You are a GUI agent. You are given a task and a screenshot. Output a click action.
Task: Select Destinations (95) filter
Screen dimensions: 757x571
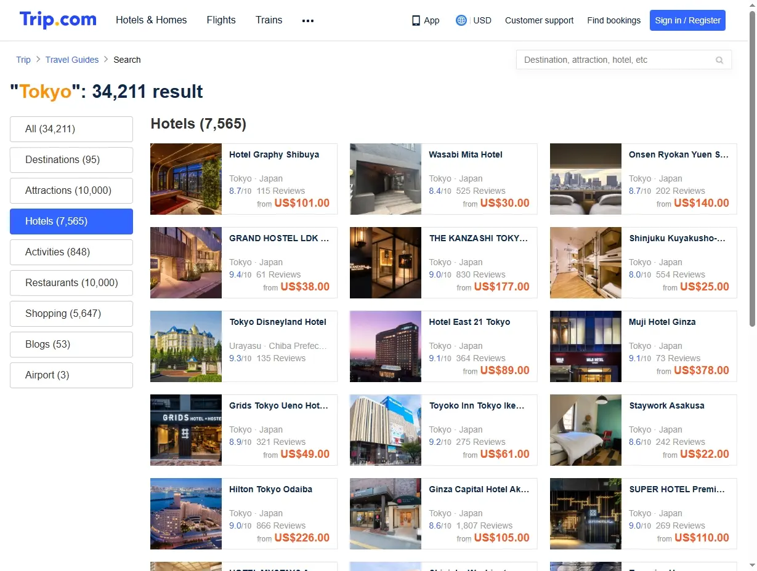click(71, 160)
